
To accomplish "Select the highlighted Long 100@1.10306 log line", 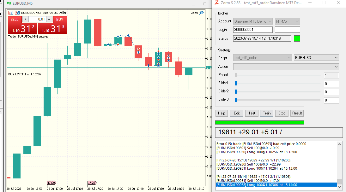I will [276, 185].
